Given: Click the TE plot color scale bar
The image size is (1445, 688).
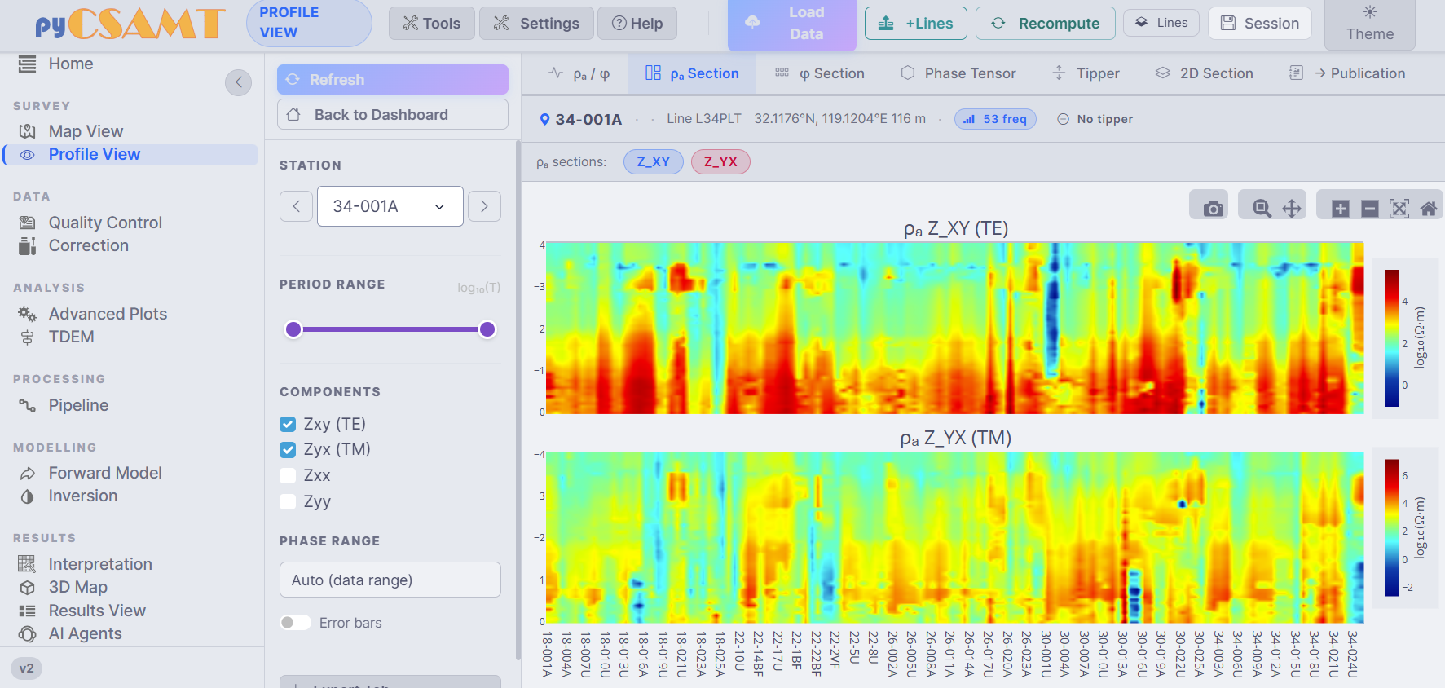Looking at the screenshot, I should point(1391,337).
